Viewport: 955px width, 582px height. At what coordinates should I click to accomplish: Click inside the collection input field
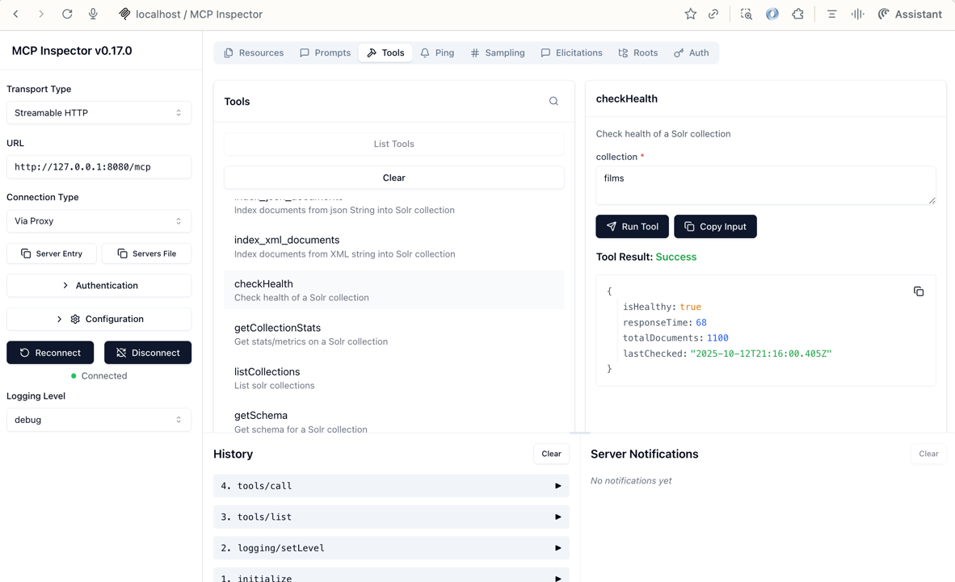coord(765,185)
